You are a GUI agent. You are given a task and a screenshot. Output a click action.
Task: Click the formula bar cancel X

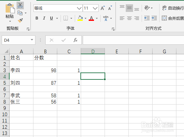click(52, 40)
